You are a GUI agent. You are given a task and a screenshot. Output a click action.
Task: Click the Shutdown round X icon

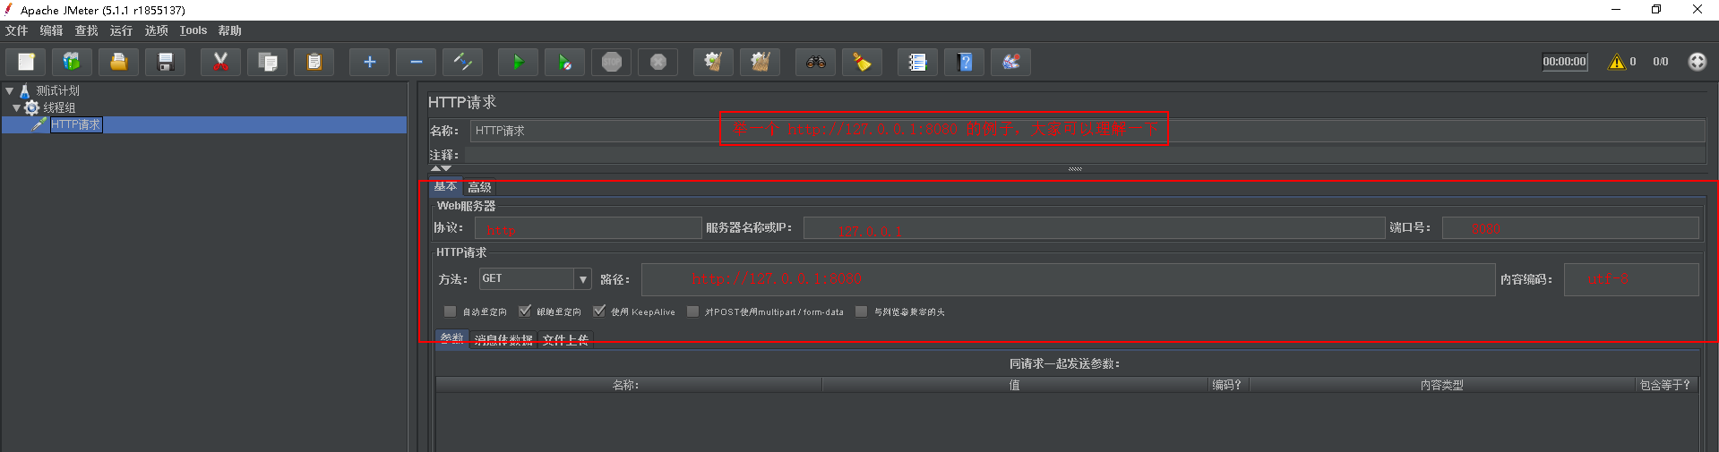[658, 62]
